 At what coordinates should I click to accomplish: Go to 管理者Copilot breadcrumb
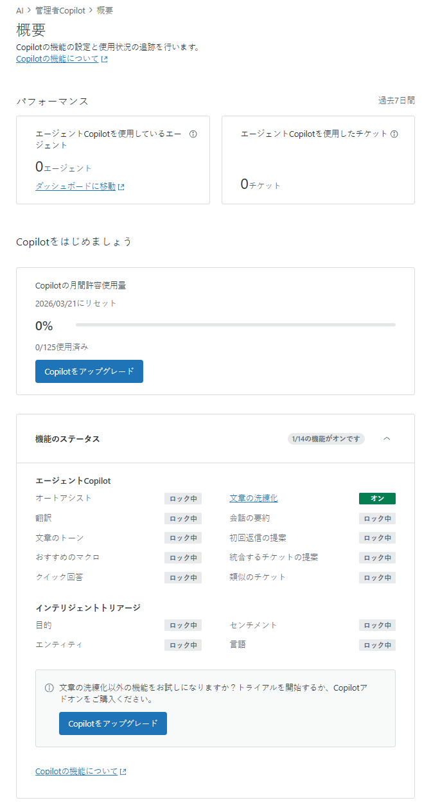60,11
